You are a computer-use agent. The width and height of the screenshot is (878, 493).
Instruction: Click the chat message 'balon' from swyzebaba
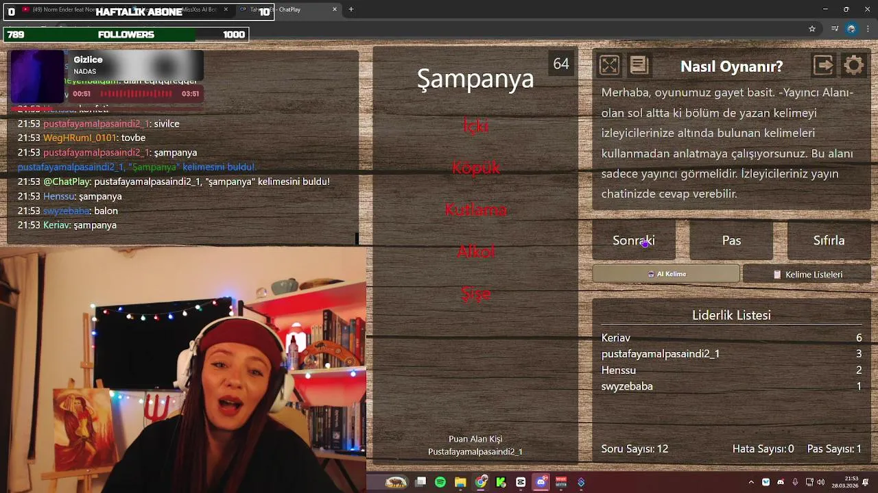68,211
